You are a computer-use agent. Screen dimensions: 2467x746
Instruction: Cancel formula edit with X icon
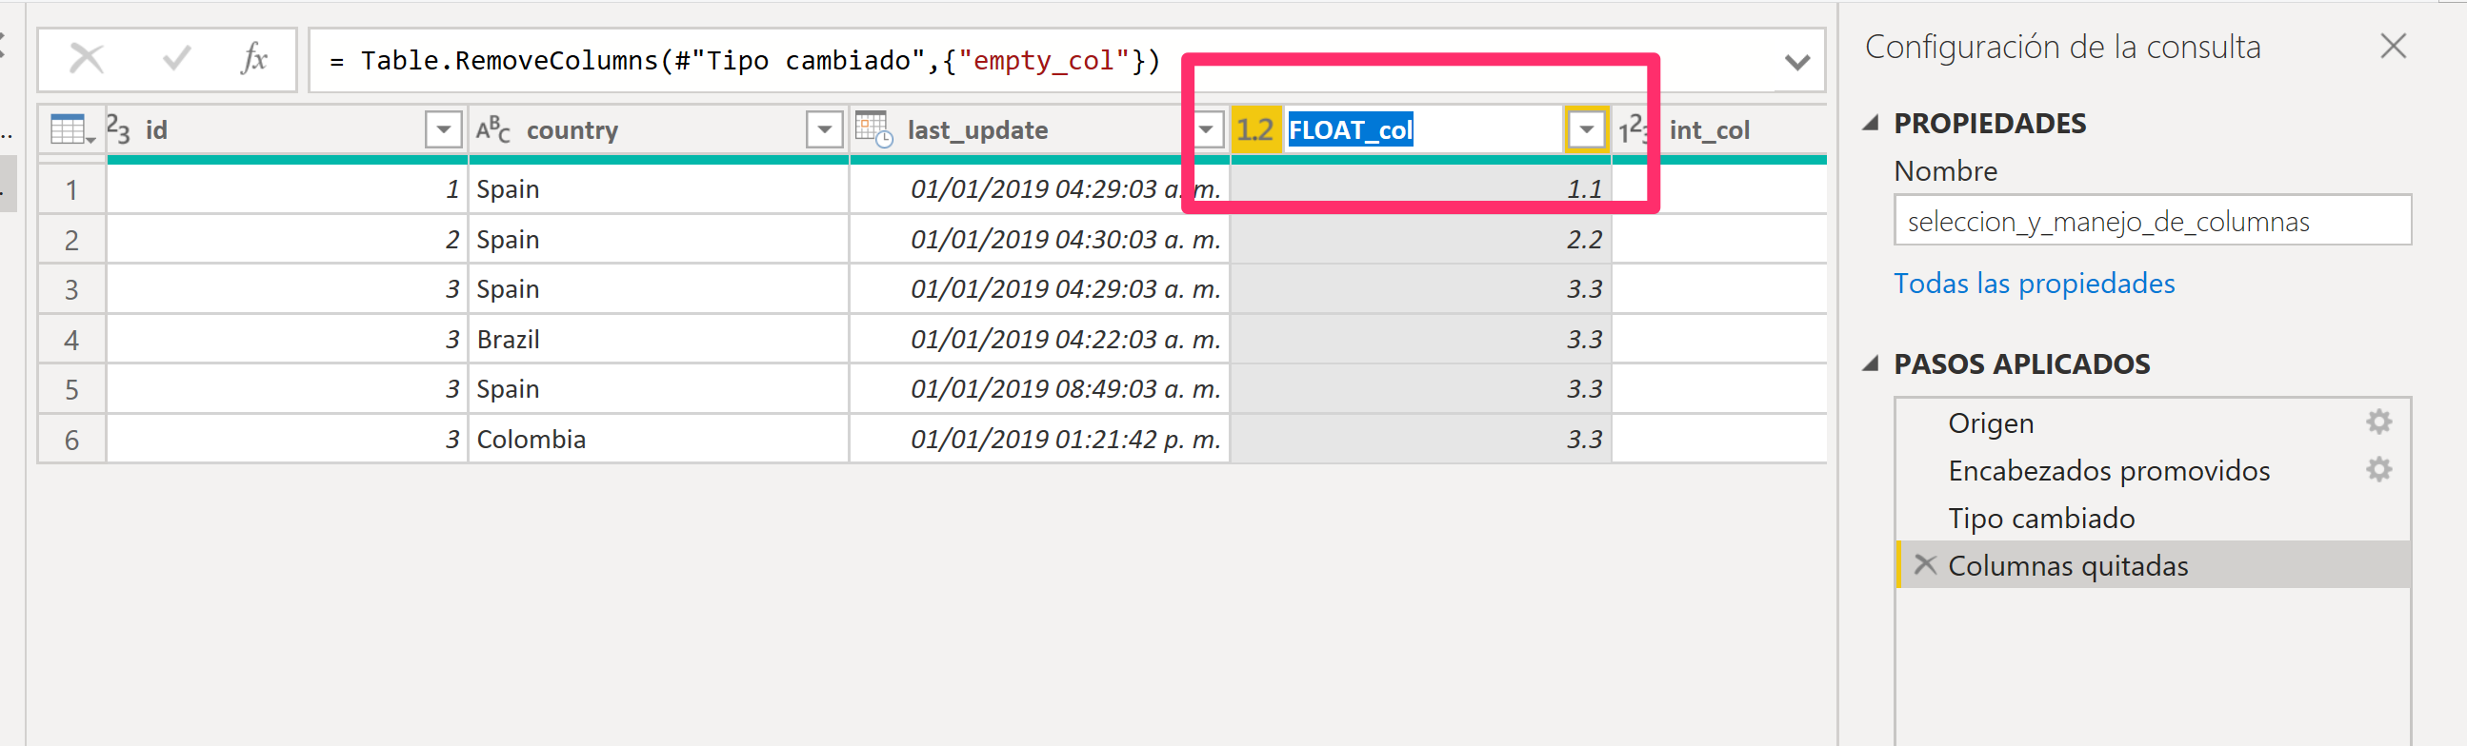pos(86,59)
